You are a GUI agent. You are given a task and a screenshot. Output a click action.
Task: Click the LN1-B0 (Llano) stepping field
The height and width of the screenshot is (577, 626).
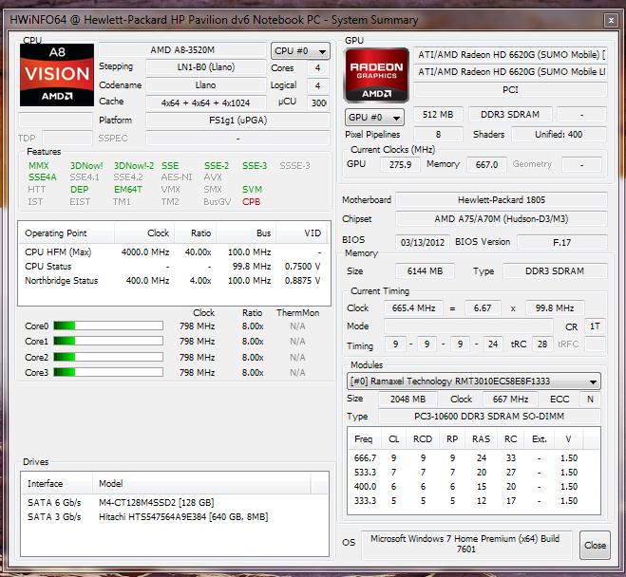point(206,67)
